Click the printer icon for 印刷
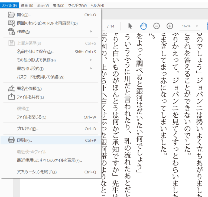208x197 pixels. tap(11, 140)
